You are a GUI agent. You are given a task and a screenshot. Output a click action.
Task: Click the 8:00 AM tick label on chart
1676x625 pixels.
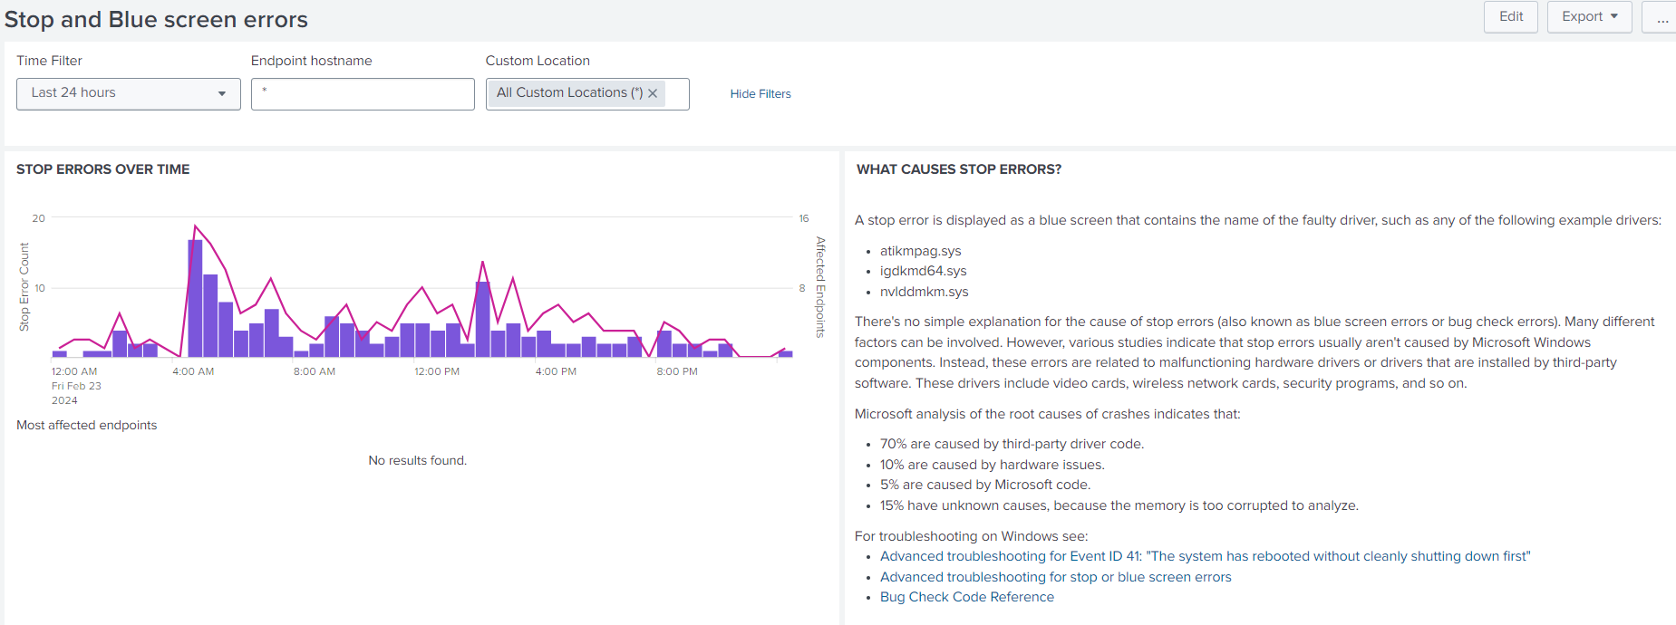315,371
